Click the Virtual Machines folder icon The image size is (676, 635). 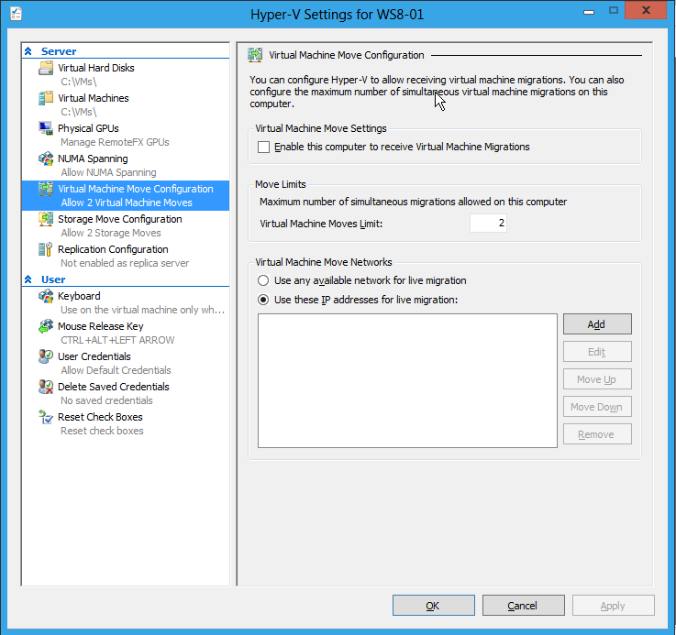[46, 98]
